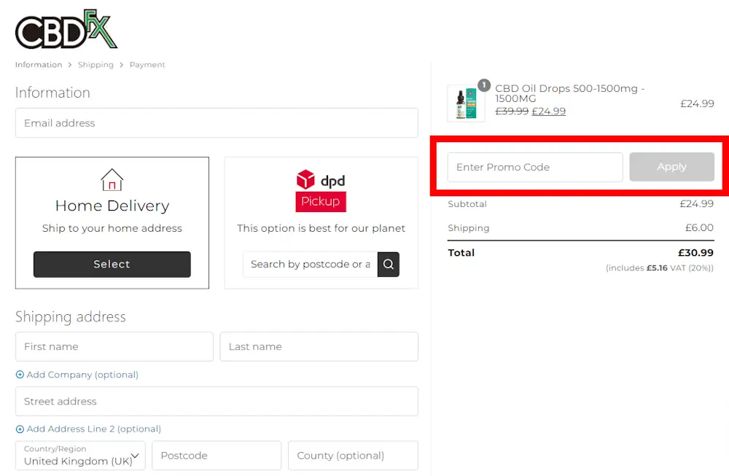The width and height of the screenshot is (729, 476).
Task: Click the plus icon beside Add Company
Action: (x=20, y=375)
